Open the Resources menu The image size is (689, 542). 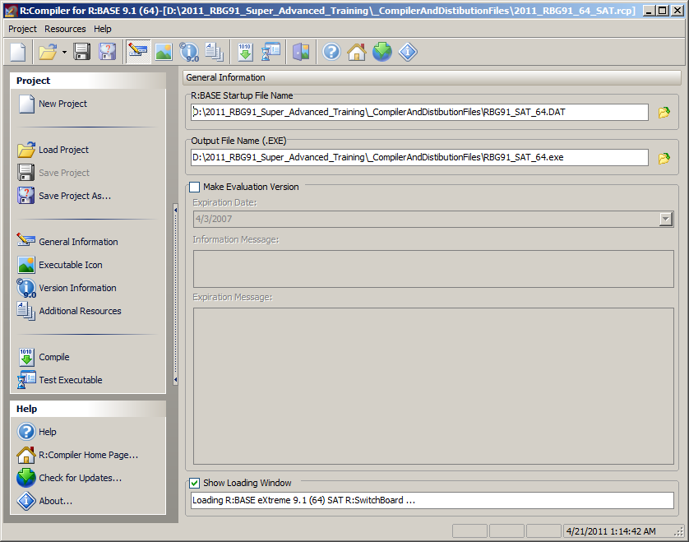click(65, 29)
